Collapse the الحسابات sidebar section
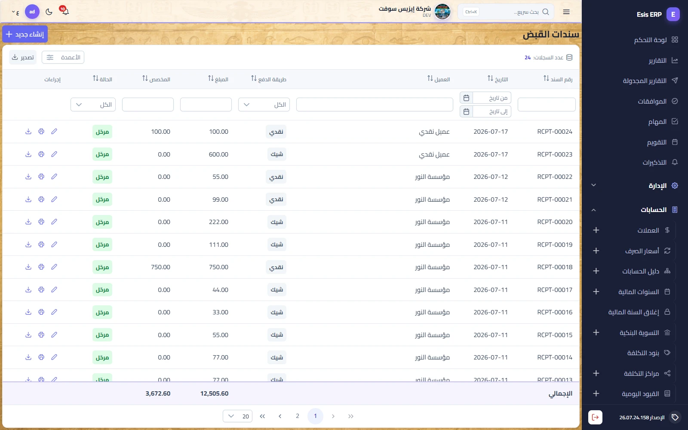 [593, 210]
